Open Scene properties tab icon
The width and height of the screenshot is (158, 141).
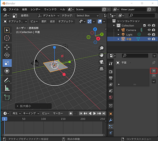pos(111,91)
